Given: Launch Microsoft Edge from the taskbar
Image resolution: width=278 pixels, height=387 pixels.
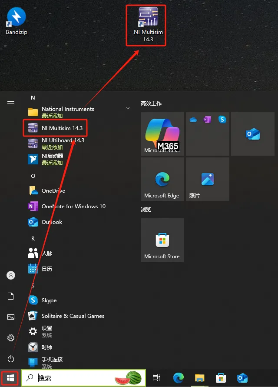Looking at the screenshot, I should pyautogui.click(x=179, y=378).
